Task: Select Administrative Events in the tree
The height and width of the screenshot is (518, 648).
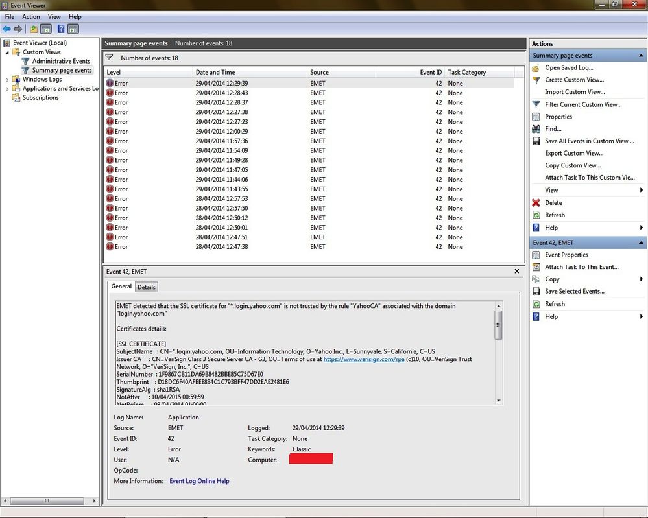Action: [61, 61]
